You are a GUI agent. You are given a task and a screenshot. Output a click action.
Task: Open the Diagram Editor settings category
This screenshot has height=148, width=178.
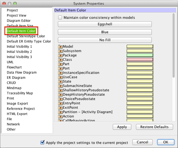[x=19, y=21]
